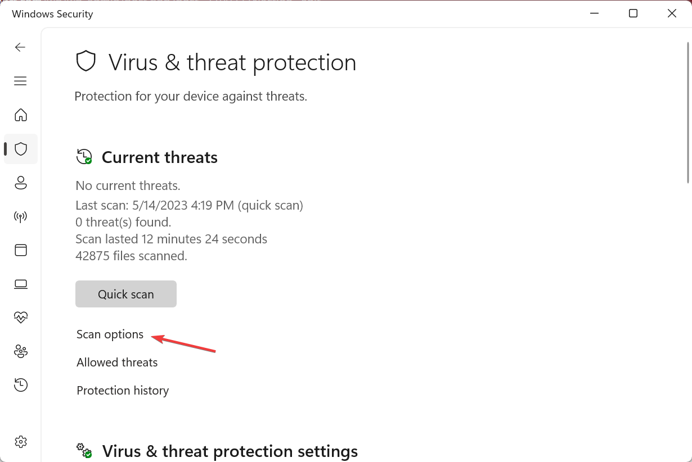Click the Virus & threat protection heading
692x462 pixels.
pos(232,62)
